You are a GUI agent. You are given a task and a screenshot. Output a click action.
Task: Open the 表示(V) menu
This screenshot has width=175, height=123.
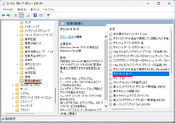tap(35, 10)
